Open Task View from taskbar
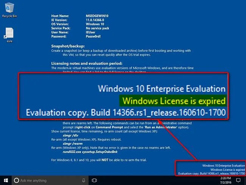The height and width of the screenshot is (185, 246). pyautogui.click(x=94, y=180)
